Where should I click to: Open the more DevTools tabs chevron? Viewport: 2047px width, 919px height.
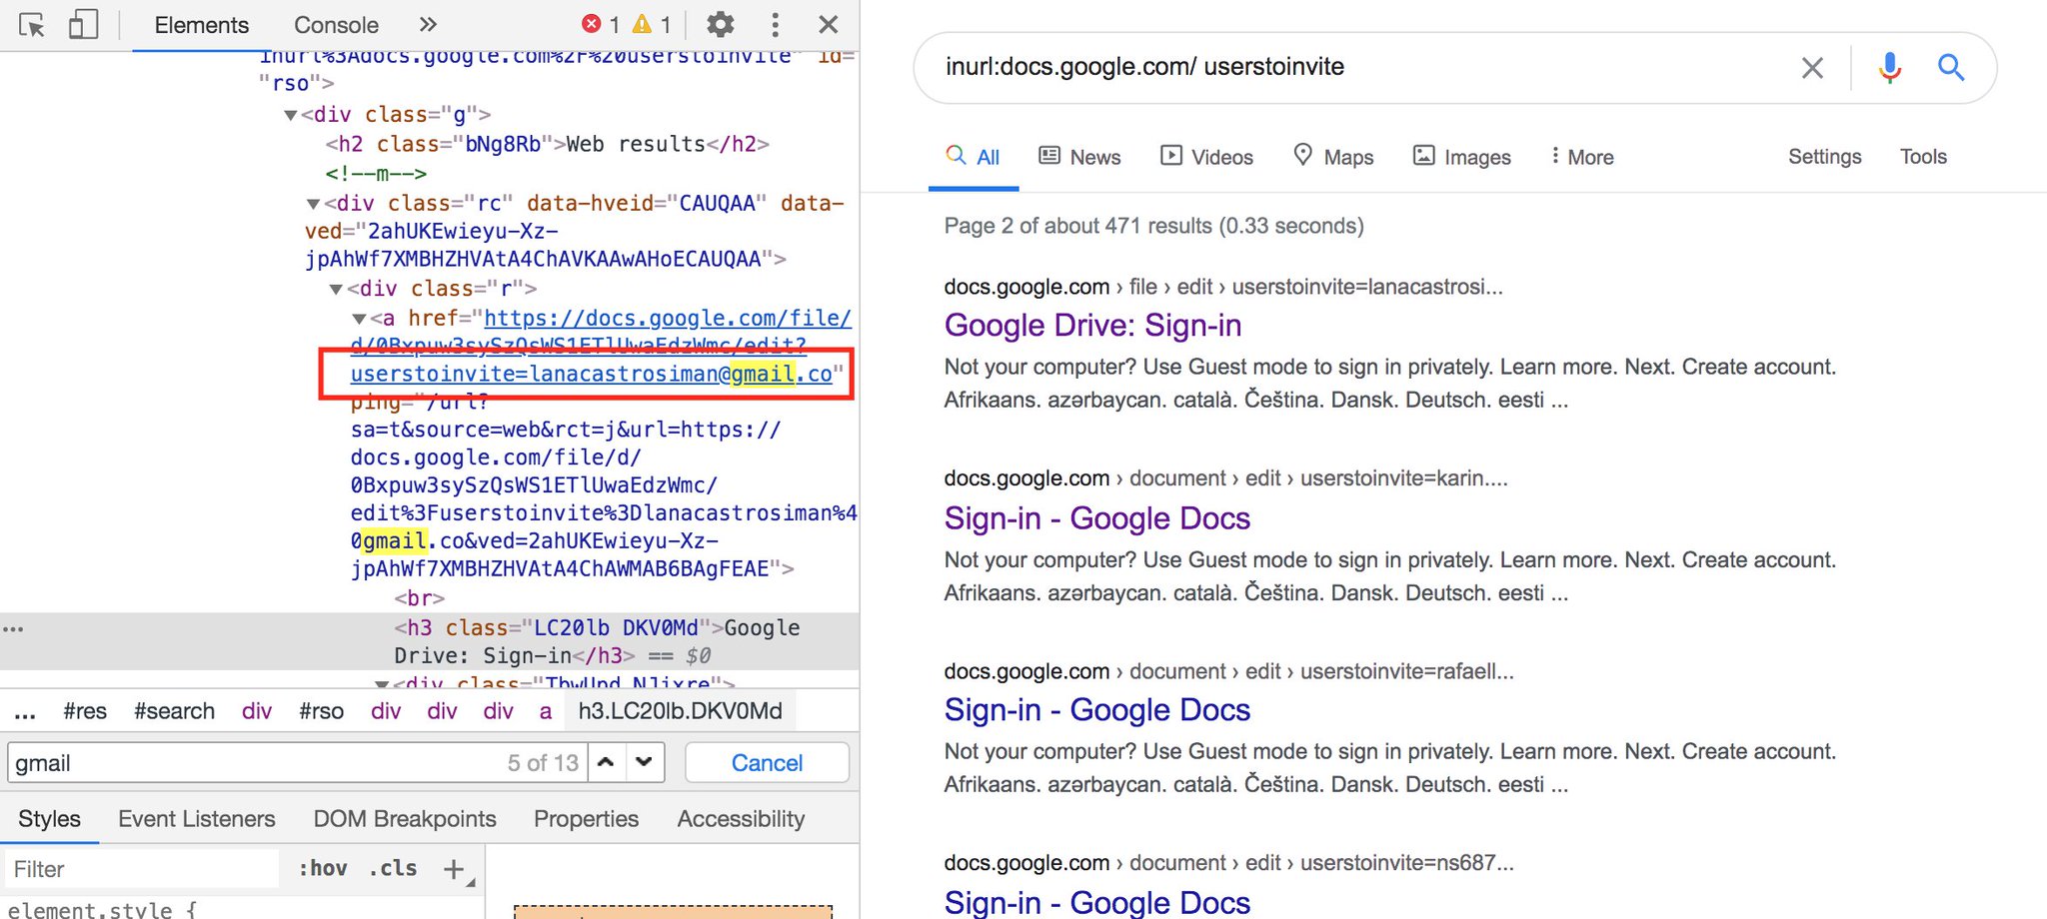tap(428, 25)
